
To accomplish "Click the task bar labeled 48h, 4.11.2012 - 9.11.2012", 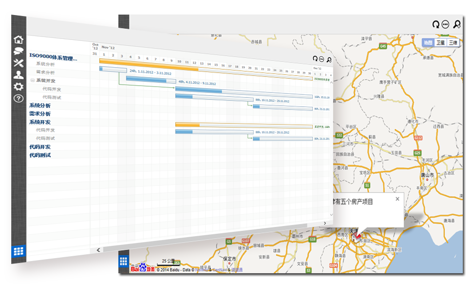I will pos(151,80).
